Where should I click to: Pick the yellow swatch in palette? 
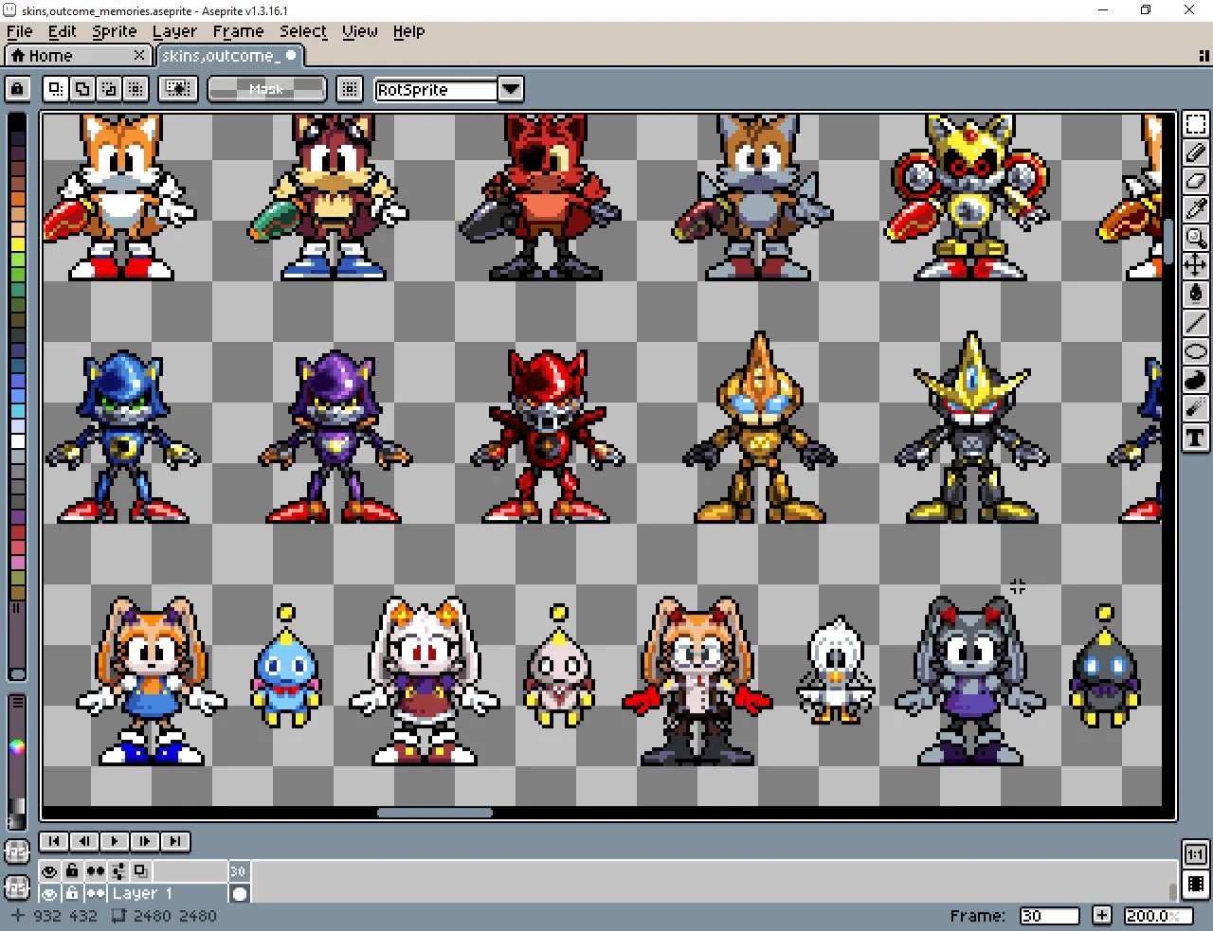click(17, 246)
